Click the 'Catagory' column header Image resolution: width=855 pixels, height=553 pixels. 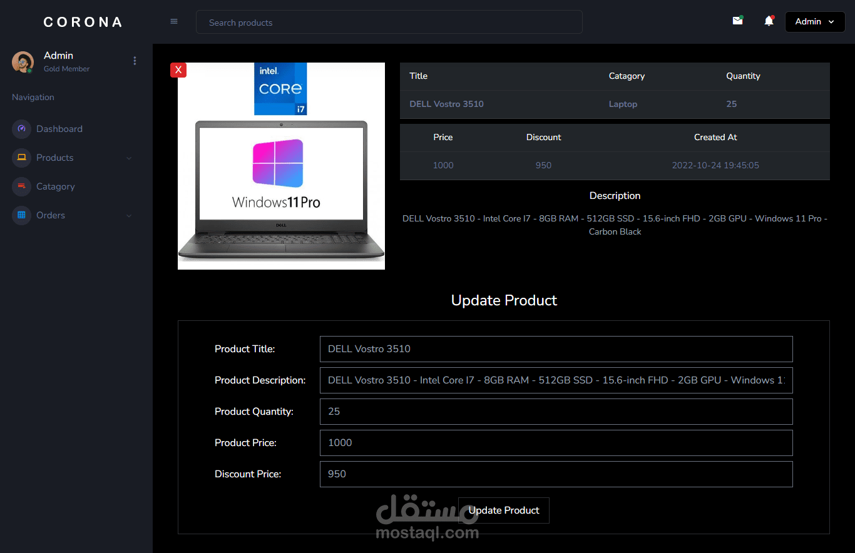(627, 76)
